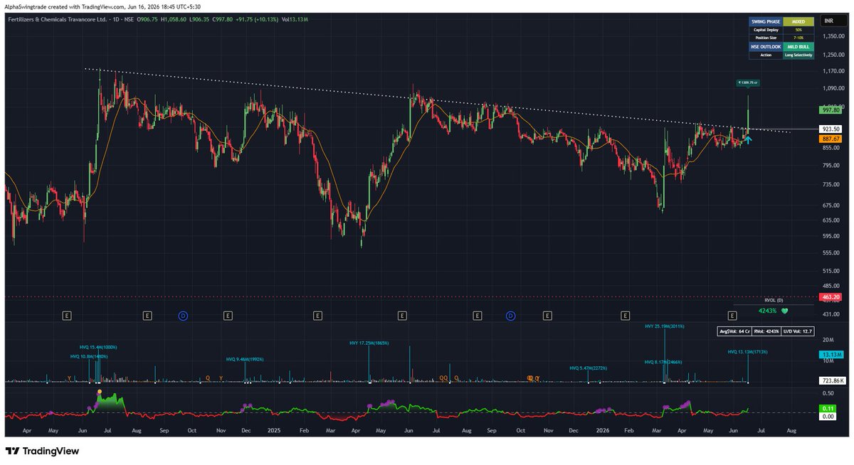The height and width of the screenshot is (465, 854).
Task: Click the 13.13M volume axis label
Action: (x=832, y=354)
